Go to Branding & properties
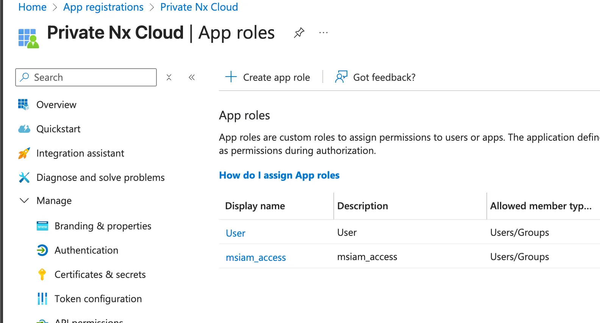The width and height of the screenshot is (600, 323). click(x=103, y=226)
